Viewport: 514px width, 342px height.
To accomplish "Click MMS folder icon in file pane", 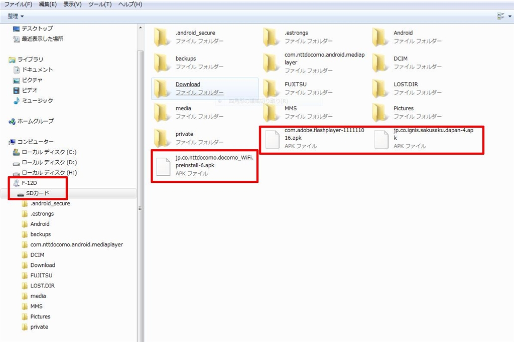I will pyautogui.click(x=271, y=113).
